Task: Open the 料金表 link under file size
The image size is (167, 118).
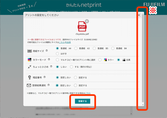Action: click(68, 43)
